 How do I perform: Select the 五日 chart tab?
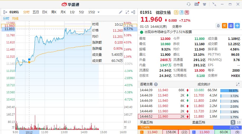(36, 12)
